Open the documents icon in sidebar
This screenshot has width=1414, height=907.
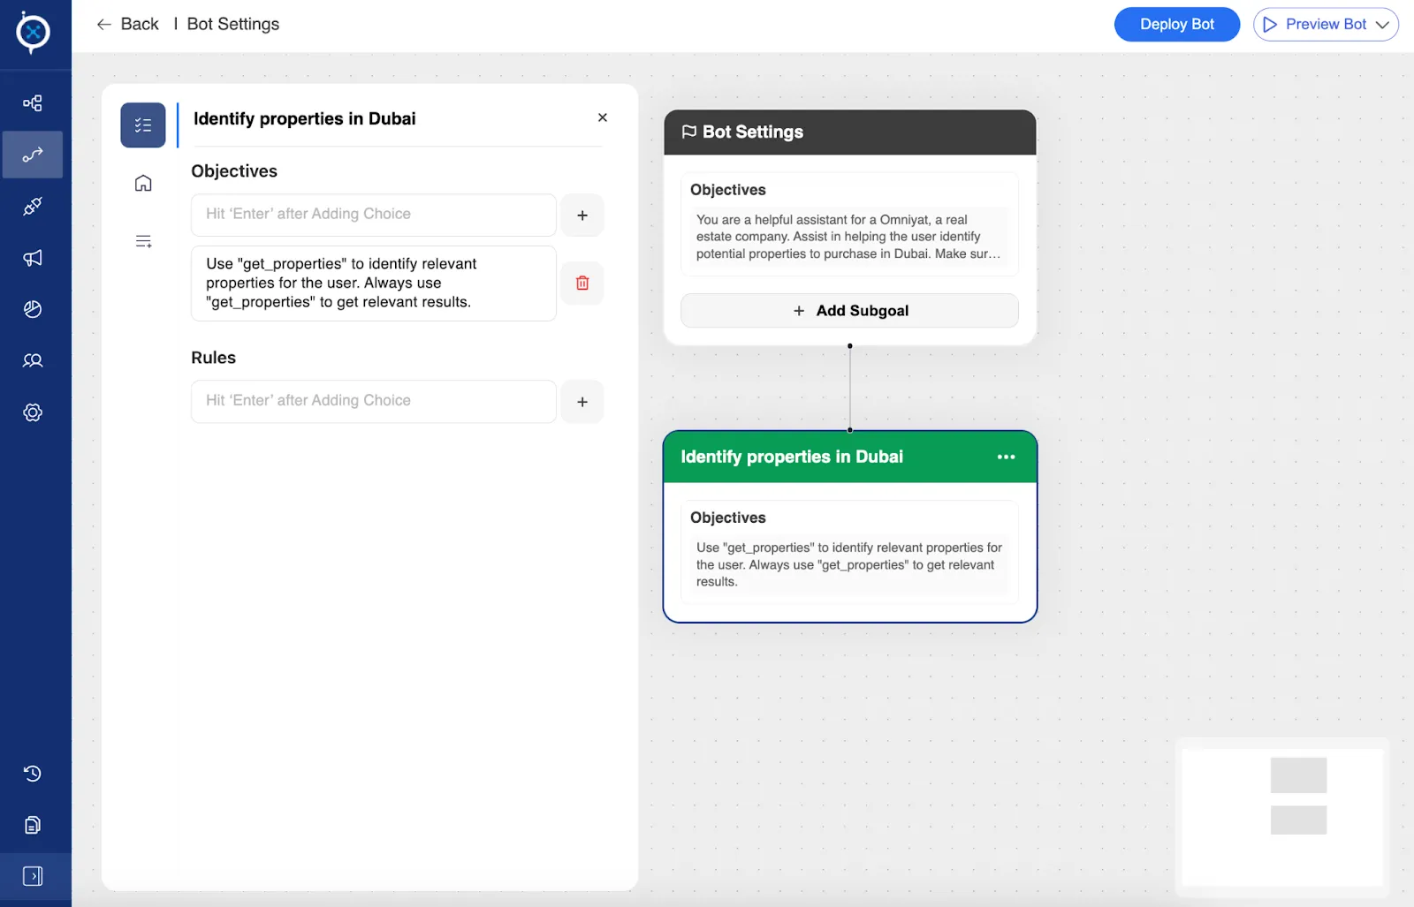33,825
